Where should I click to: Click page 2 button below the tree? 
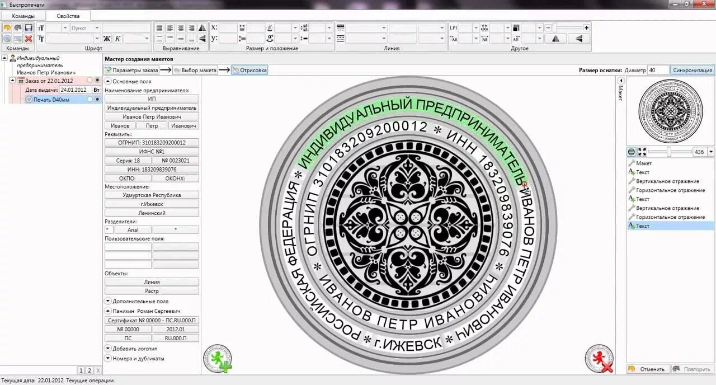[x=89, y=370]
